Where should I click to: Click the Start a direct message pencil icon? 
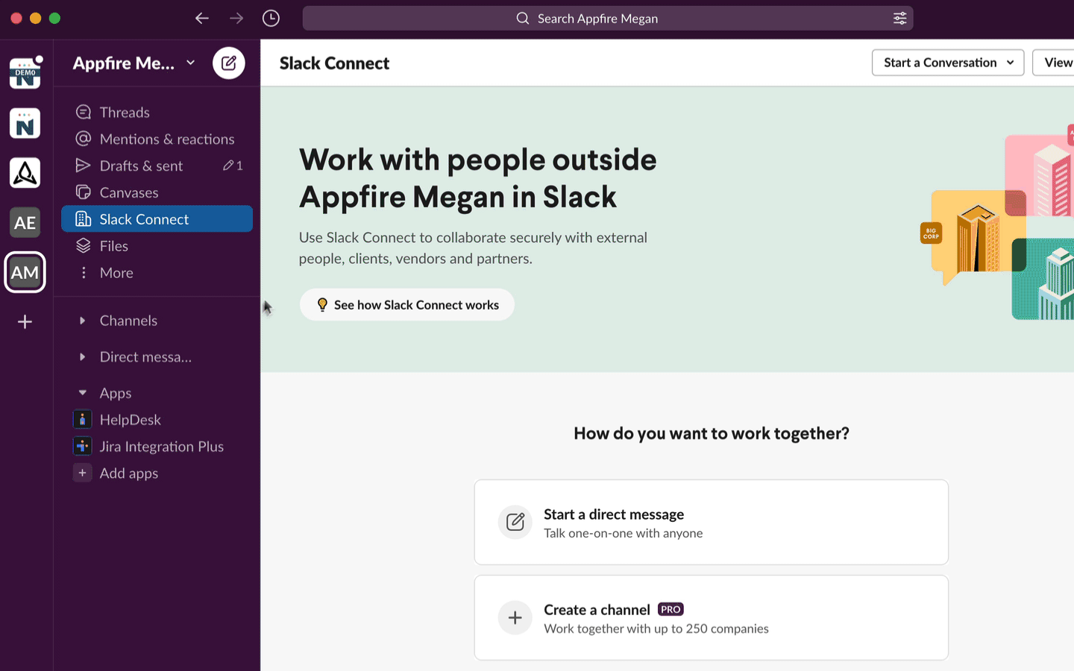pyautogui.click(x=515, y=522)
